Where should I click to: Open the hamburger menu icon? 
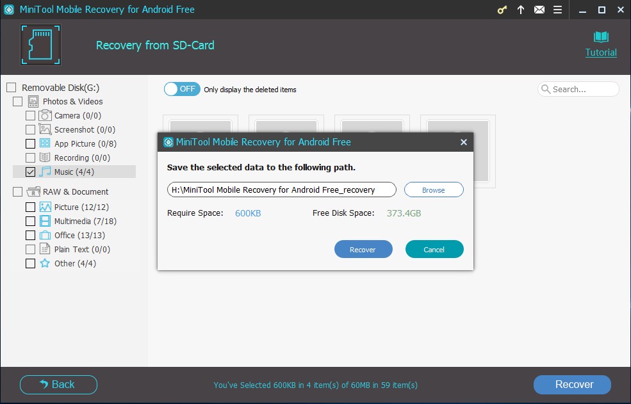pos(557,10)
